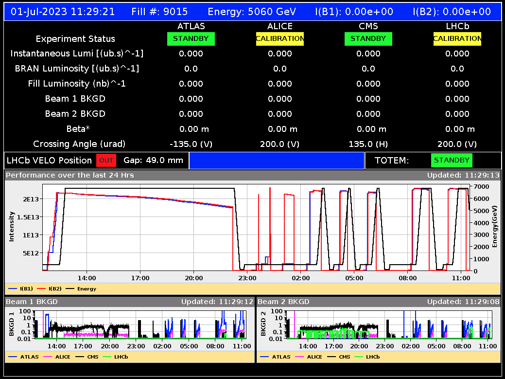Click ALICE legend entry in Beam 2 BKGD chart
The height and width of the screenshot is (379, 505).
tap(309, 357)
